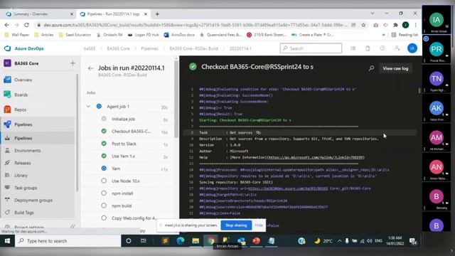Select the npm install step
The width and height of the screenshot is (455, 256).
coord(128,193)
